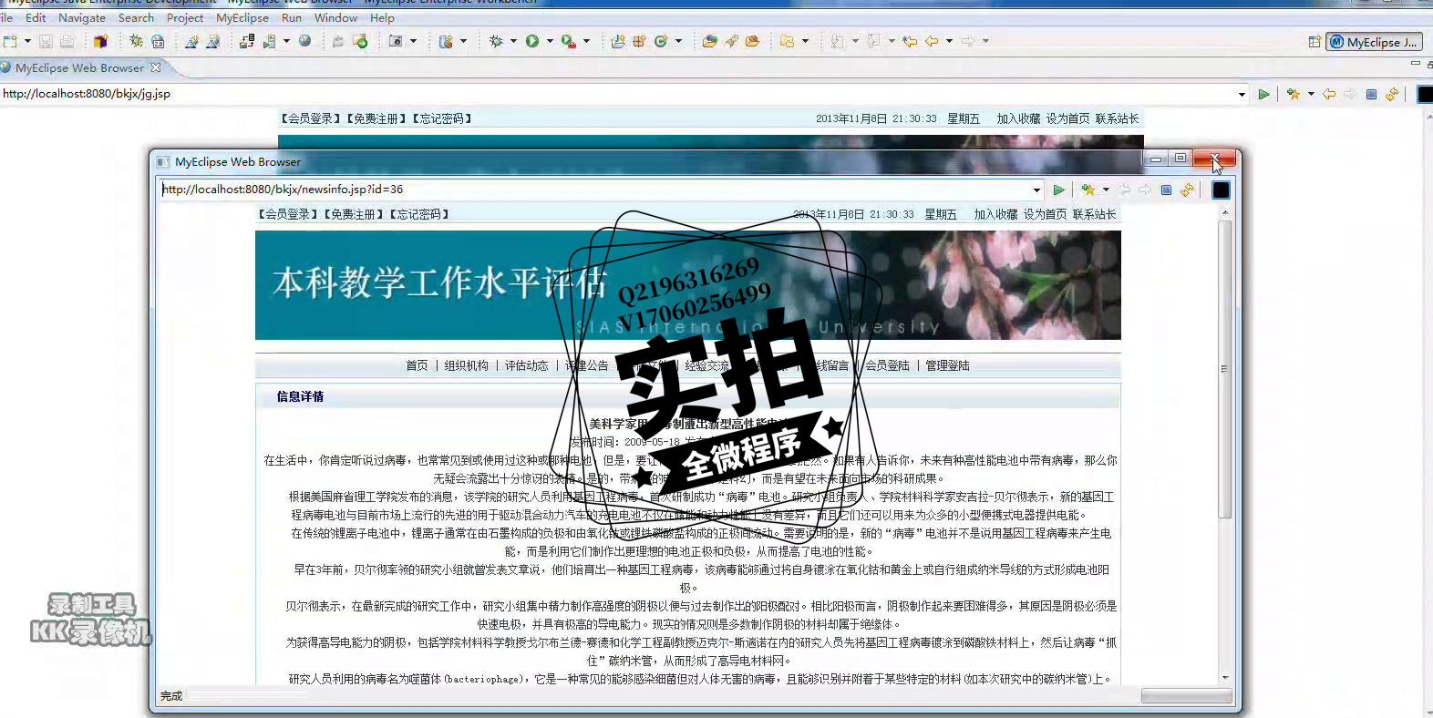
Task: Expand popup browser URL dropdown arrow
Action: coord(1036,190)
